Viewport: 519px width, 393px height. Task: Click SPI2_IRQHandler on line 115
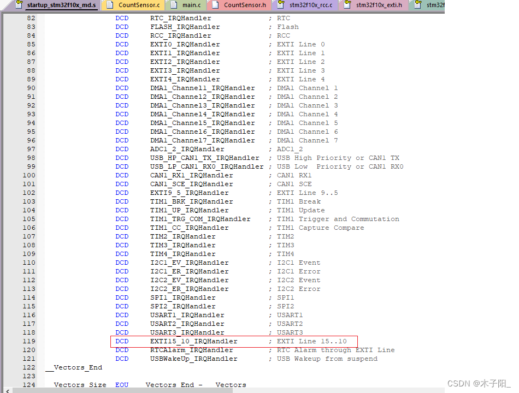[x=182, y=306]
